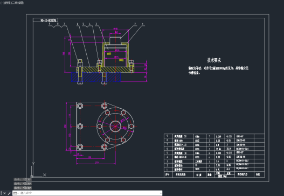Viewport: 284px width, 196px height.
Task: Open the 二维线框 visual style menu
Action: click(17, 3)
